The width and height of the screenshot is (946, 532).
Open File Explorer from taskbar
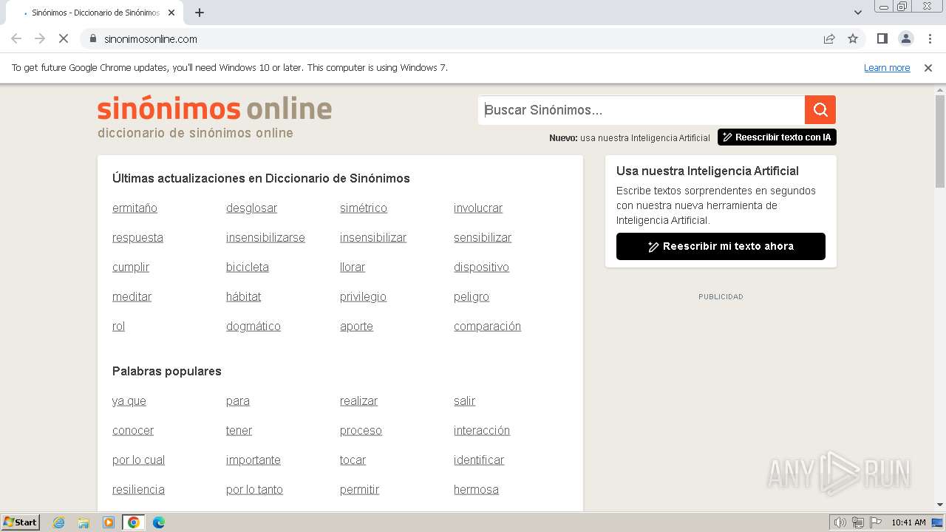(84, 522)
